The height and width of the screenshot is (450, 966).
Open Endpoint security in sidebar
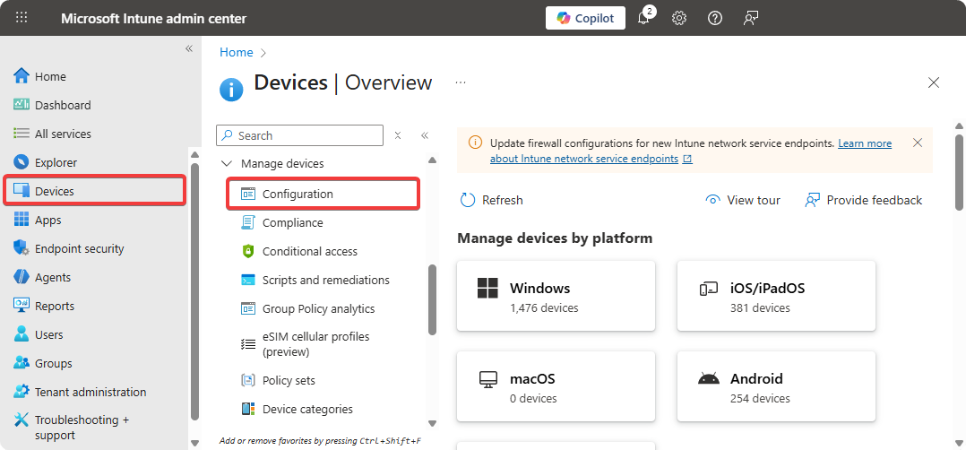tap(79, 248)
